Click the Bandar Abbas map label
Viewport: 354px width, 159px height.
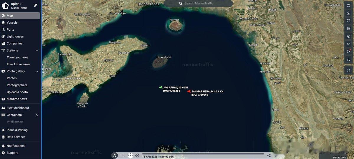click(148, 4)
